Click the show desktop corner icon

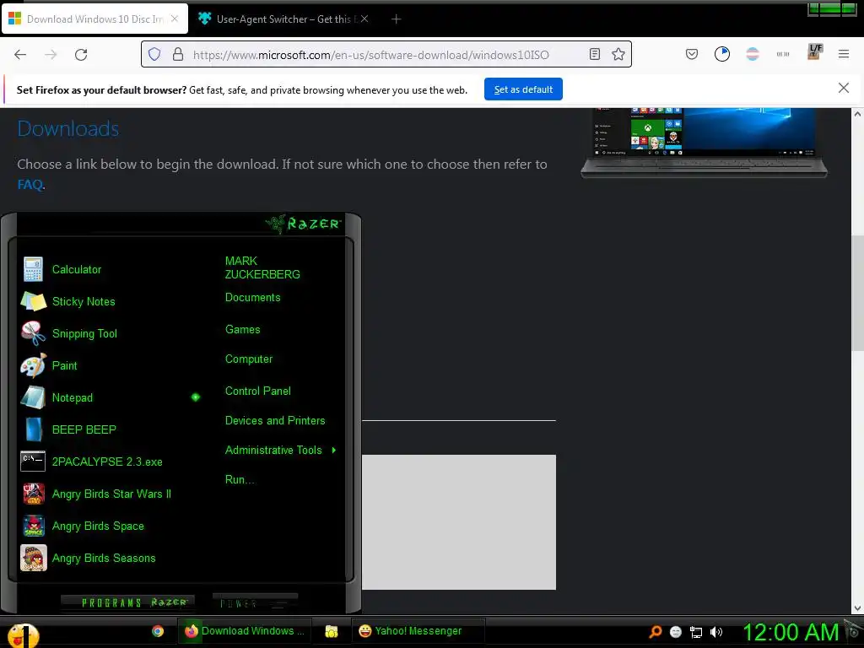[x=854, y=631]
